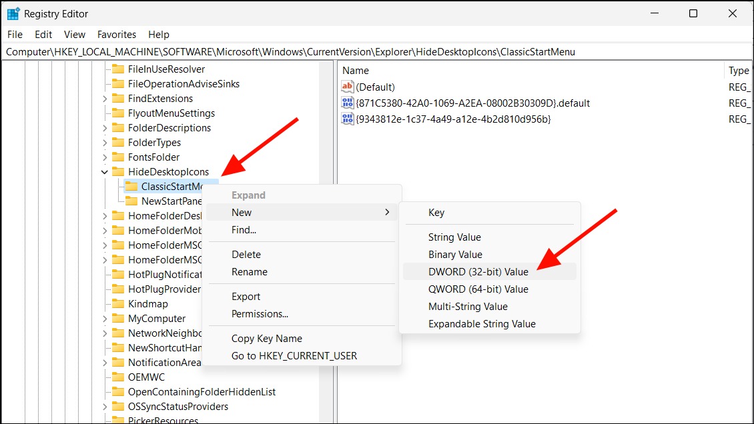
Task: Click the Registry Editor app icon in title bar
Action: tap(13, 14)
